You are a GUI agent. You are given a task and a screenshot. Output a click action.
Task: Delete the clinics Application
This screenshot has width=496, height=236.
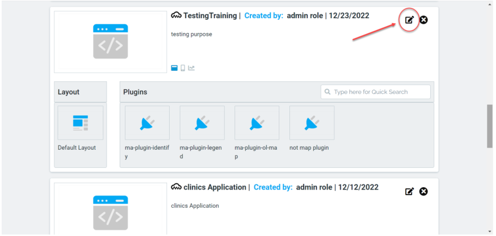click(423, 191)
